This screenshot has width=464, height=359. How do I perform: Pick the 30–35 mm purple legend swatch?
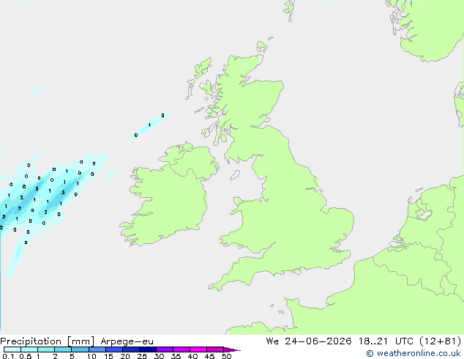(x=165, y=349)
